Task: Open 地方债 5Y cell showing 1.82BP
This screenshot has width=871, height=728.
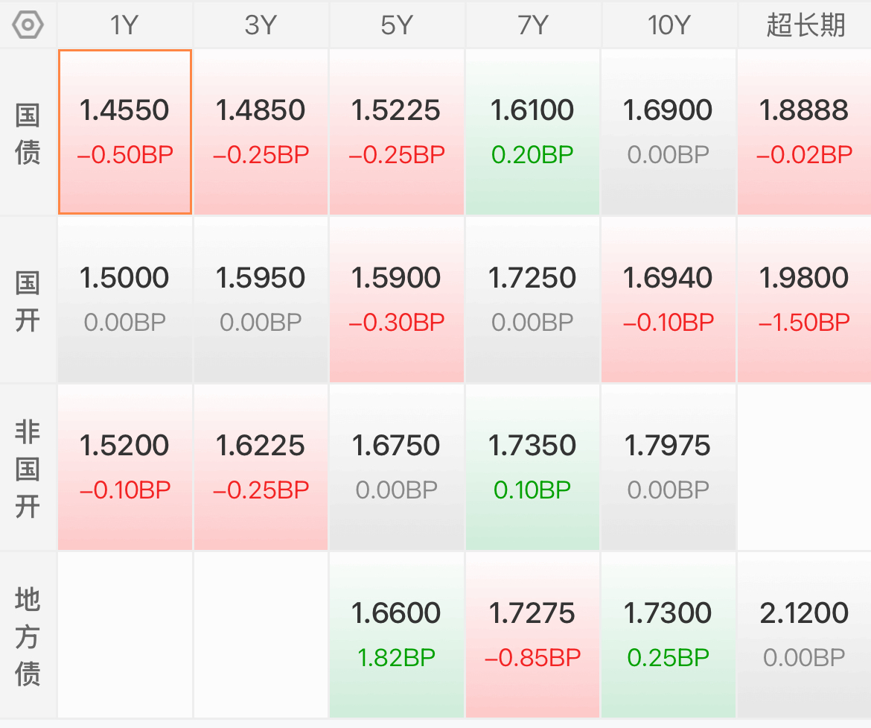Action: click(x=397, y=635)
